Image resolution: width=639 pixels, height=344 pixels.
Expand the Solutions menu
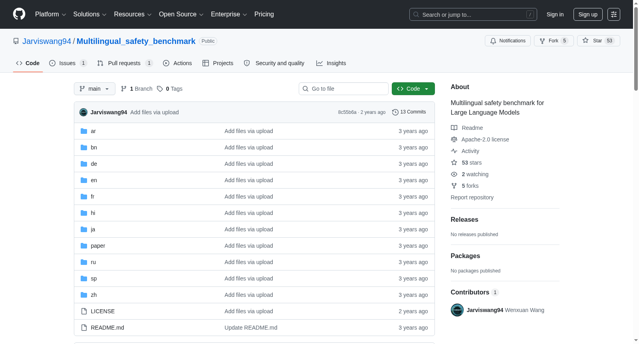click(90, 14)
